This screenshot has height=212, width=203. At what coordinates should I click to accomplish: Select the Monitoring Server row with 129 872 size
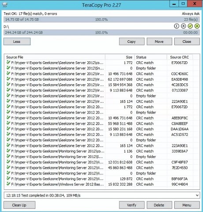coord(102,179)
